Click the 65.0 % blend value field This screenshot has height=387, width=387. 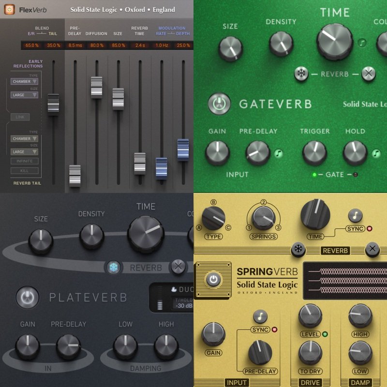32,45
